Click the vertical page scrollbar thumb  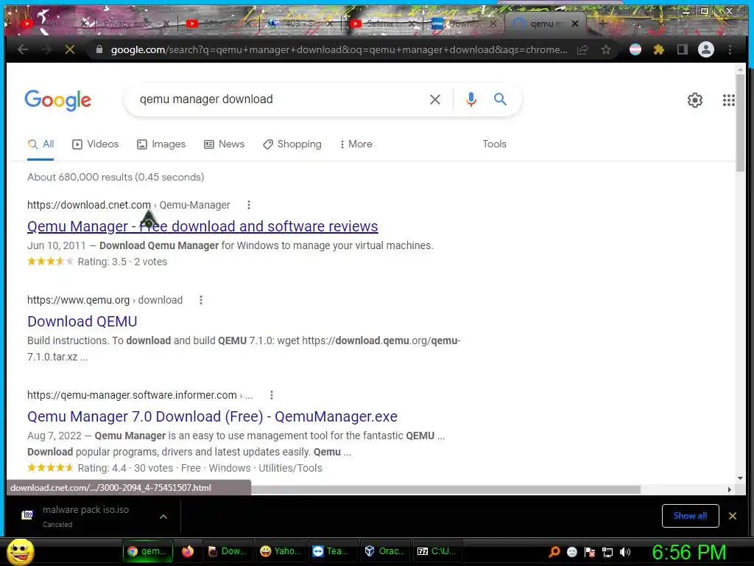740,123
